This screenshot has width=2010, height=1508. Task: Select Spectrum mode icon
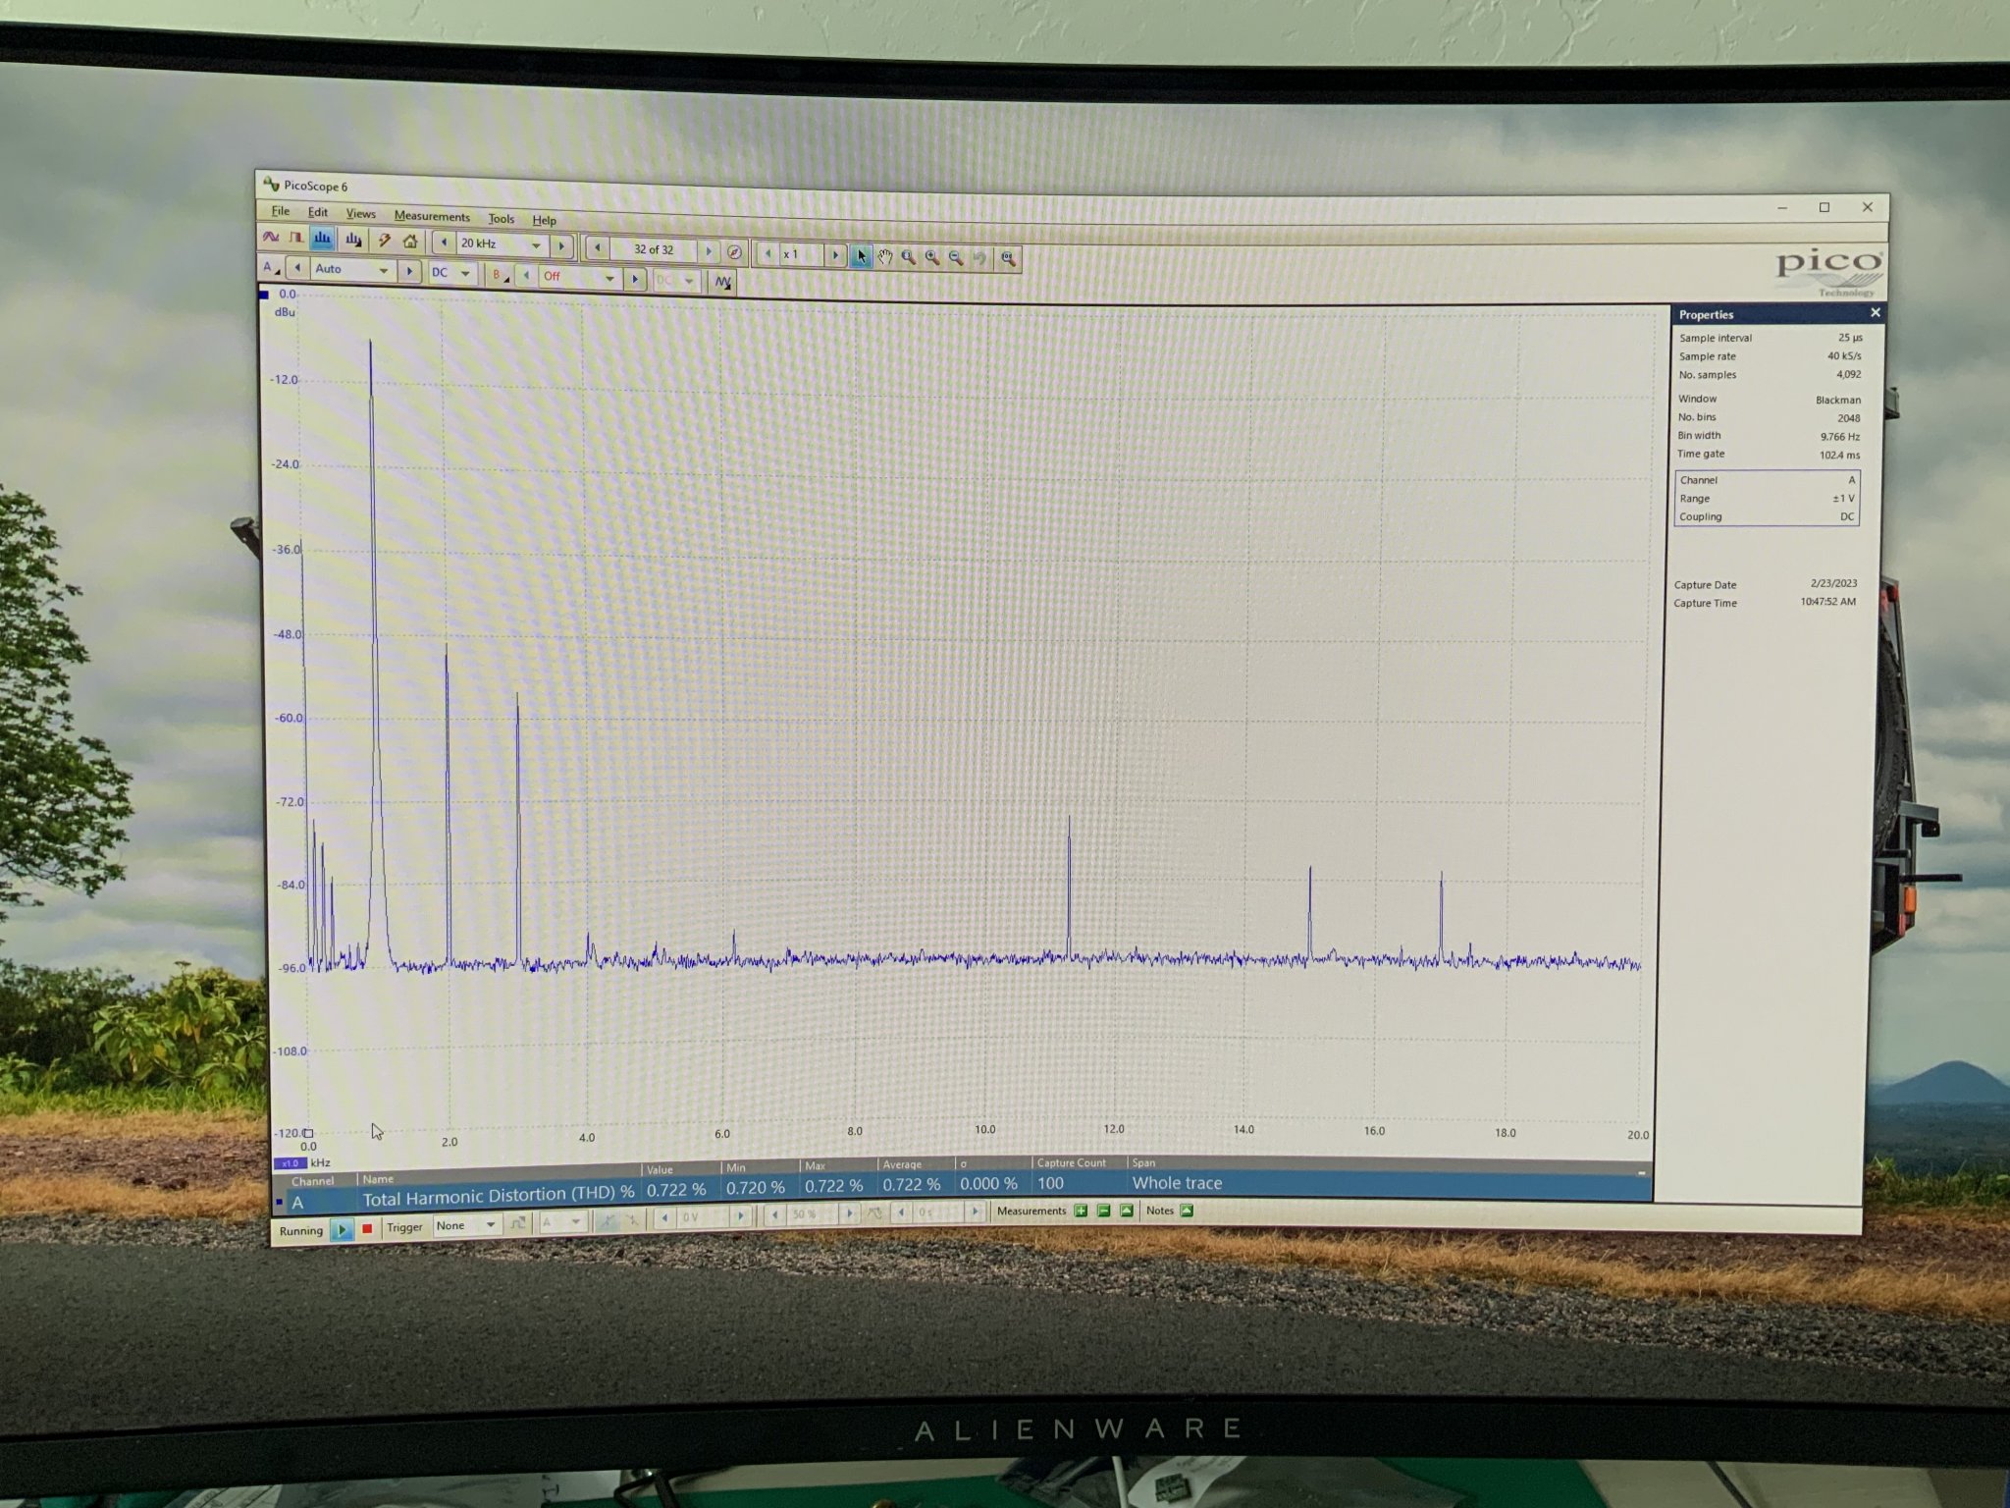(322, 239)
